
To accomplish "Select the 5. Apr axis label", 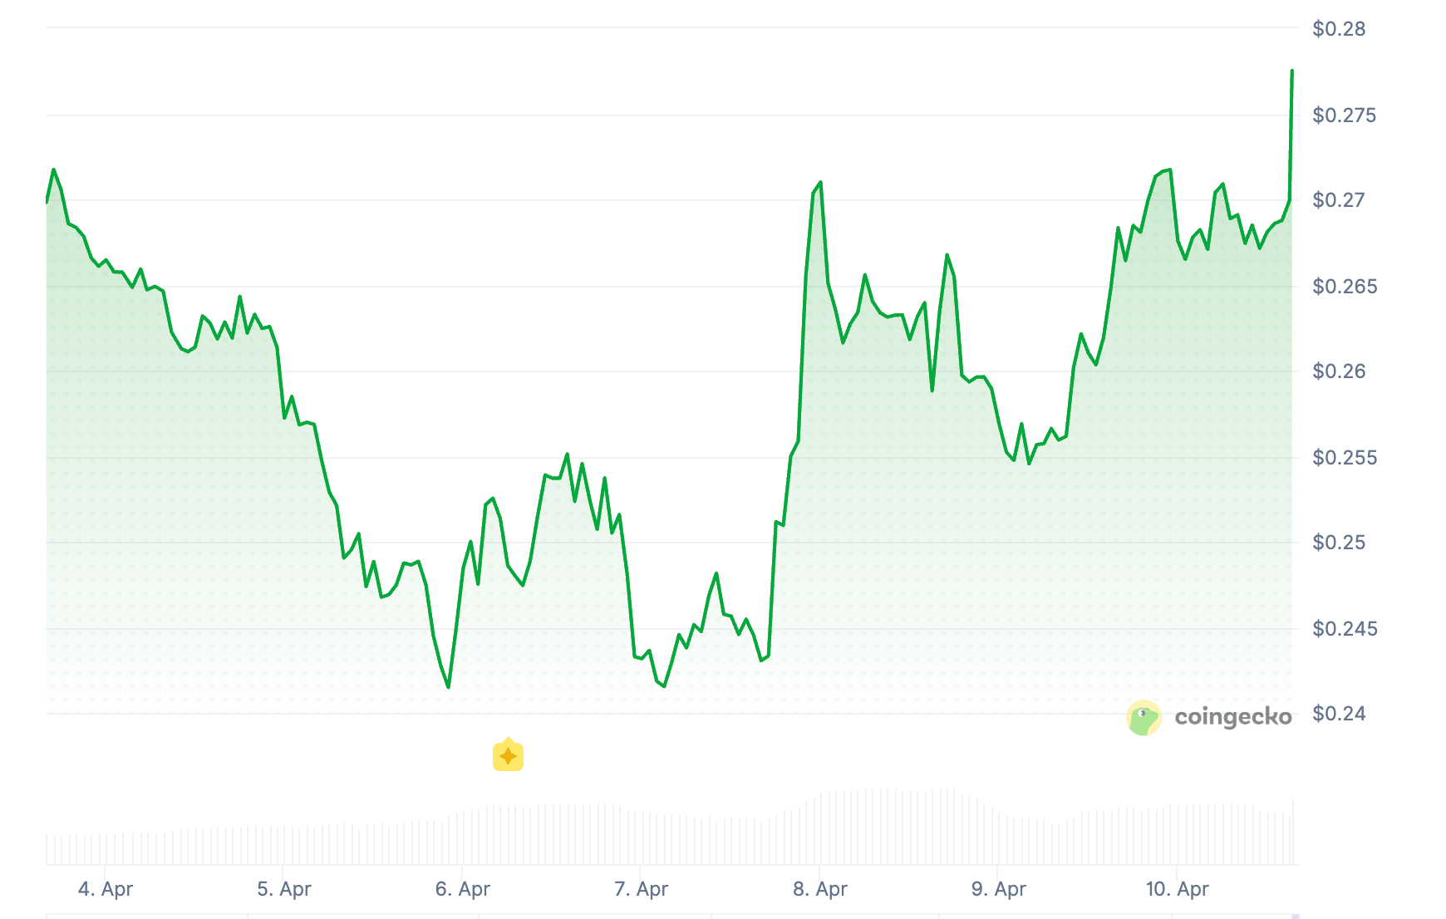I will coord(284,889).
